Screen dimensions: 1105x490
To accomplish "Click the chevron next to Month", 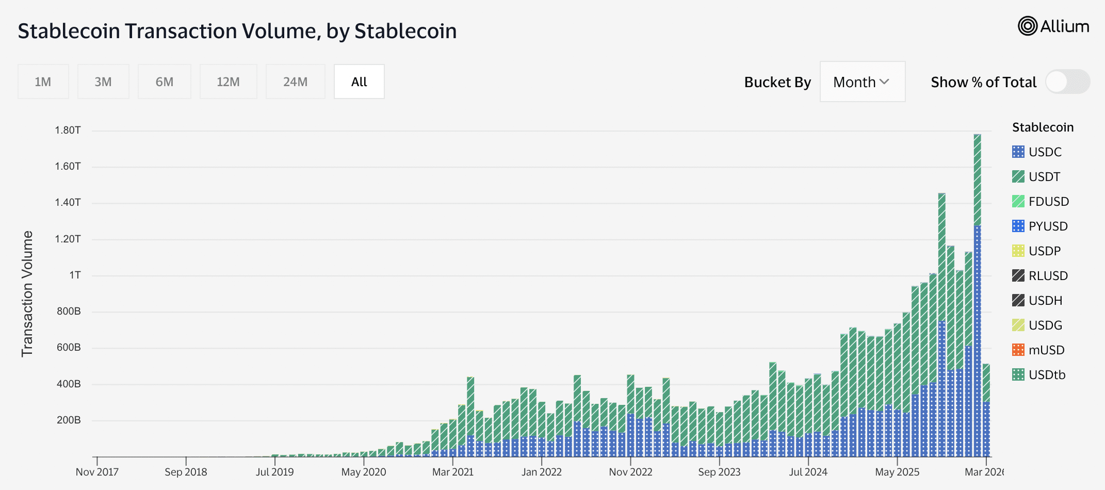I will click(885, 81).
